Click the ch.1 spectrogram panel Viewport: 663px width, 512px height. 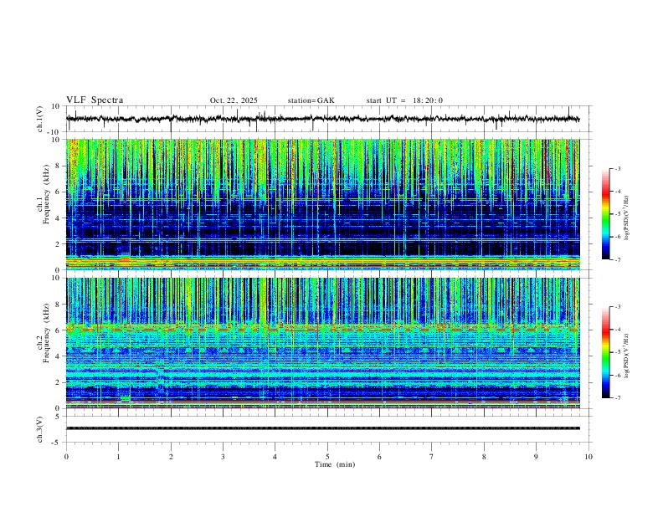click(322, 204)
